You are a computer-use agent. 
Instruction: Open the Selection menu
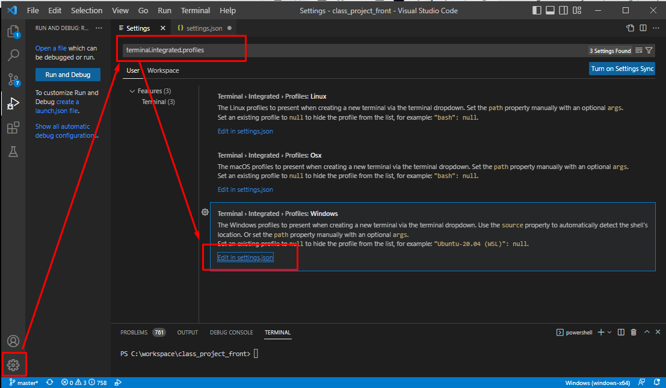point(87,11)
